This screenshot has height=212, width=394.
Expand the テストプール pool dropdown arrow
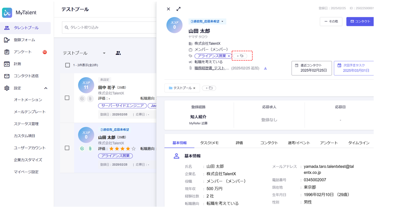[104, 53]
